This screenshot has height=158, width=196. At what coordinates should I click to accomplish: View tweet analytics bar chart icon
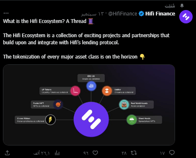tap(57, 153)
